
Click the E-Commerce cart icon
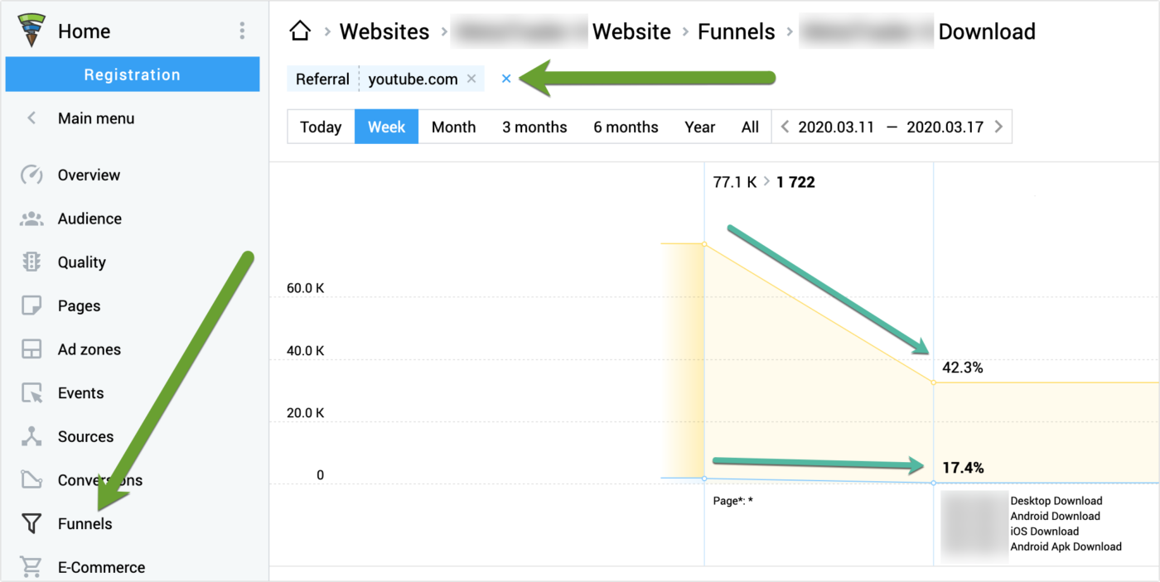pos(31,568)
